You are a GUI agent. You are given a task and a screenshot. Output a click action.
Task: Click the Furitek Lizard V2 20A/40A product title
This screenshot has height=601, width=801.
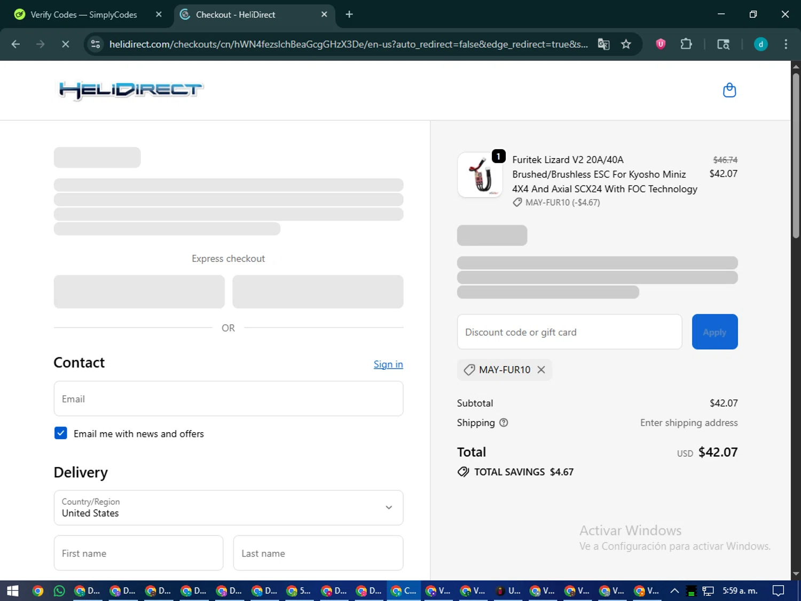[604, 174]
